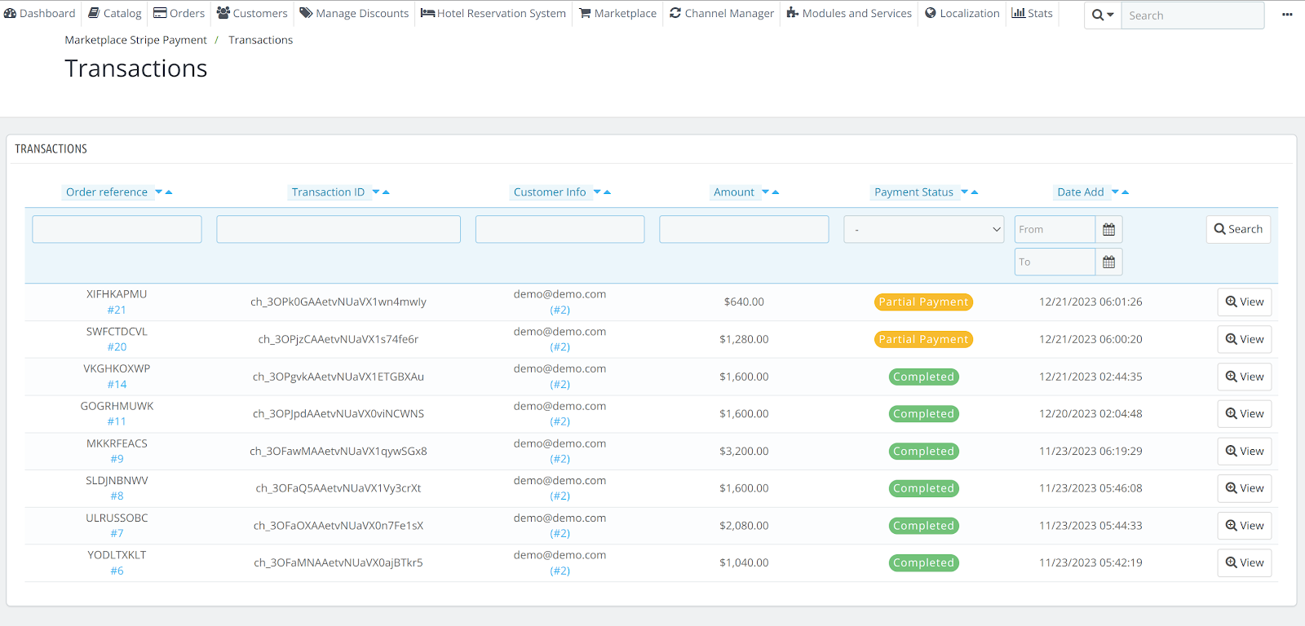The image size is (1305, 626).
Task: Click the To date input field
Action: click(1055, 262)
